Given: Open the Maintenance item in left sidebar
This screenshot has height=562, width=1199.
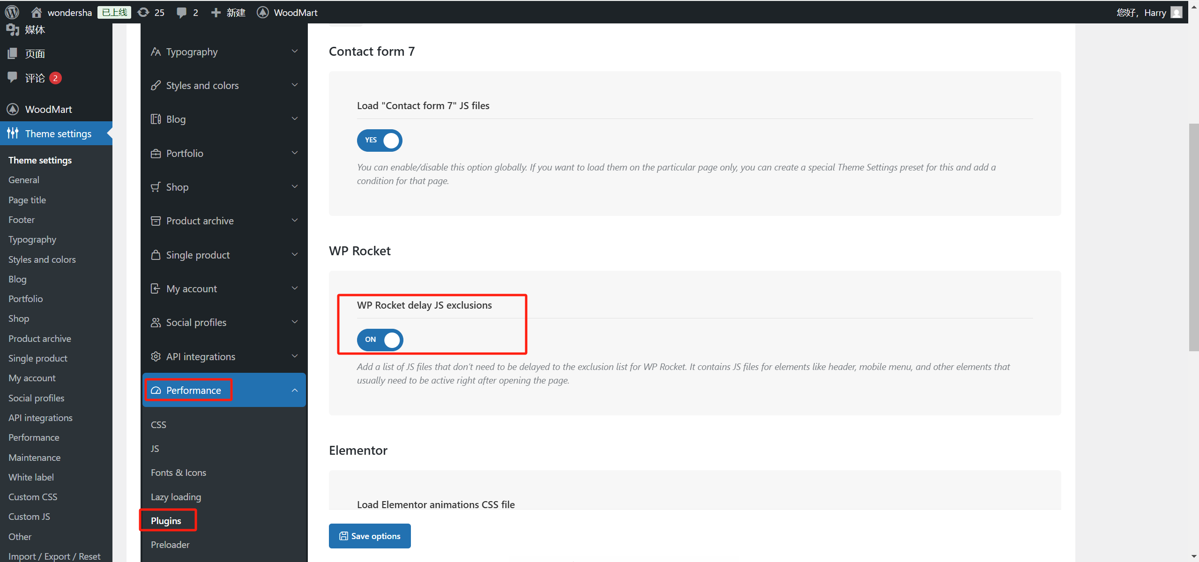Looking at the screenshot, I should pyautogui.click(x=34, y=458).
